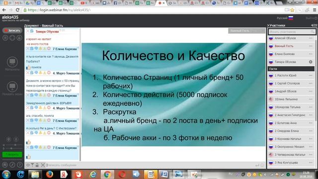
Task: Click the participants list scrollbar
Action: pyautogui.click(x=316, y=81)
